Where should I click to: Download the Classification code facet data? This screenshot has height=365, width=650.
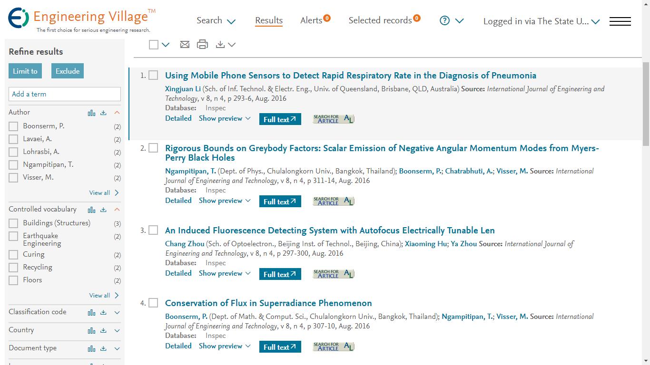coord(103,313)
